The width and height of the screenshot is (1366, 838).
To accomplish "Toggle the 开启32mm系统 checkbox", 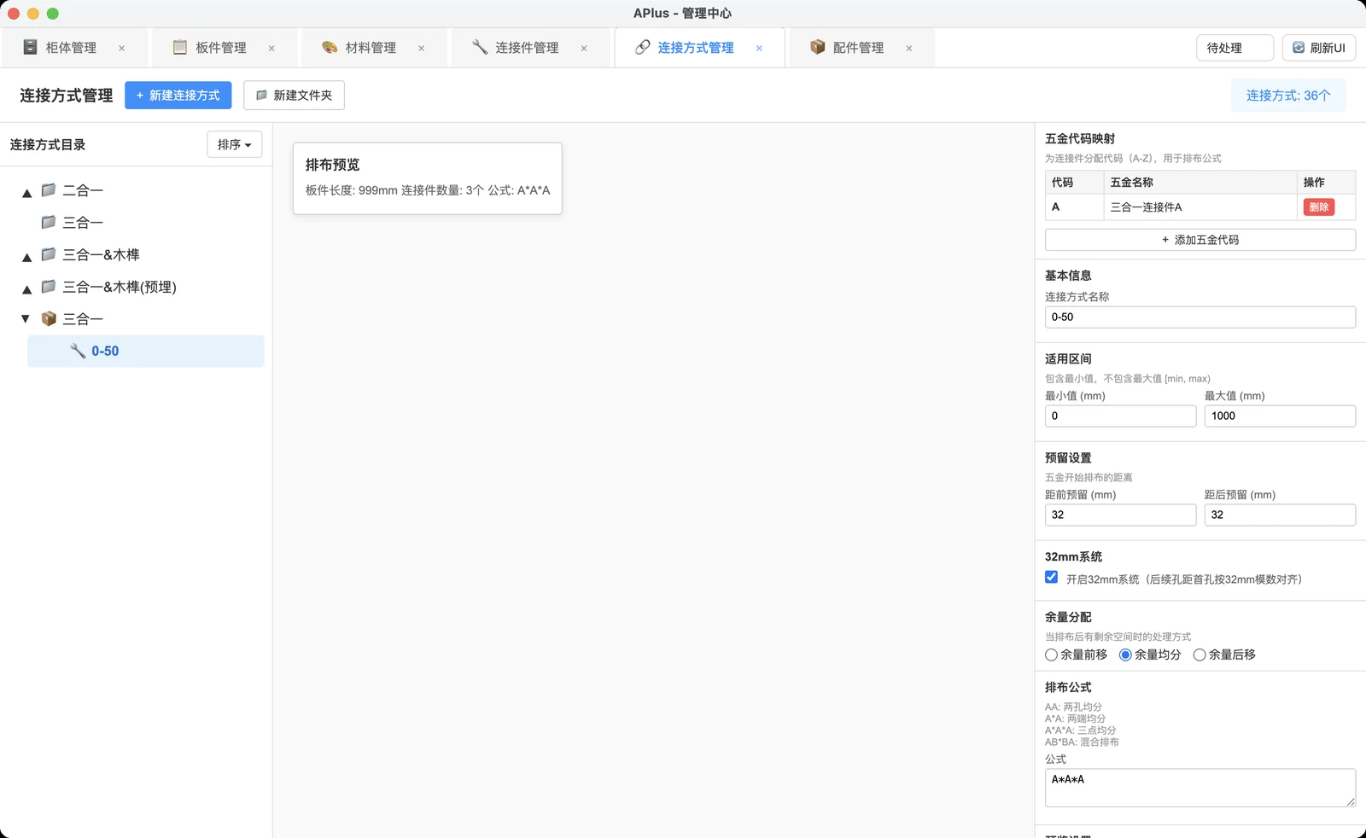I will coord(1052,578).
